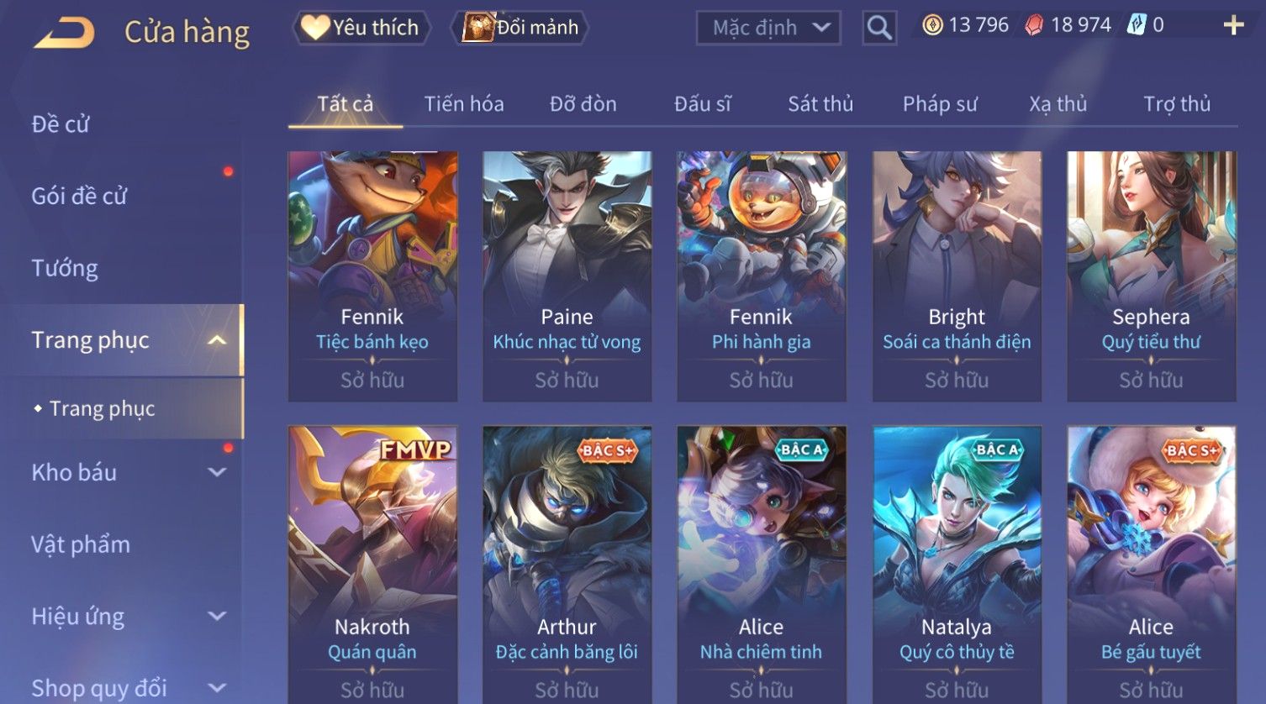Open Gói đề cử in the sidebar

79,196
